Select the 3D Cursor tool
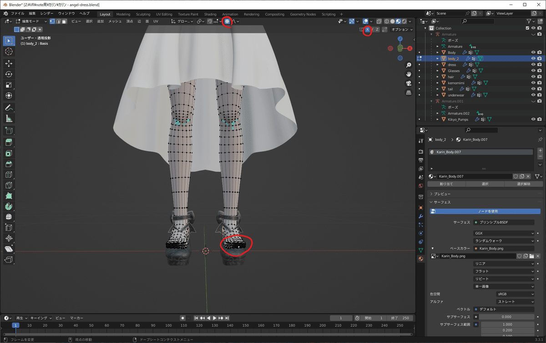 click(x=9, y=51)
